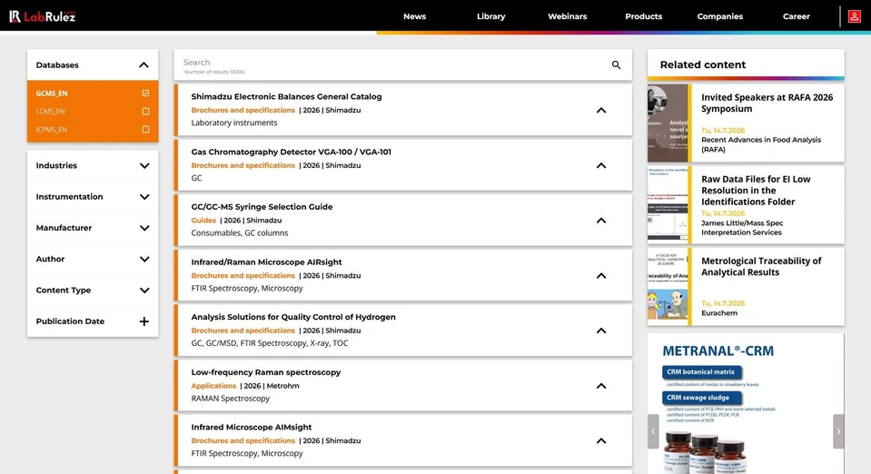Viewport: 871px width, 474px height.
Task: Open GC/GC-MS Syringe Selection Guide
Action: tap(262, 207)
